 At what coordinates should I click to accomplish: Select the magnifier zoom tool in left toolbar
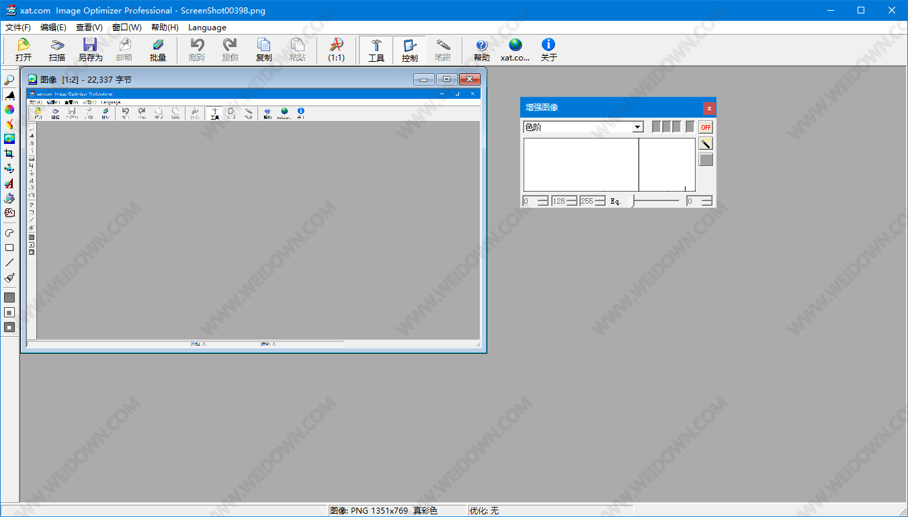[9, 80]
